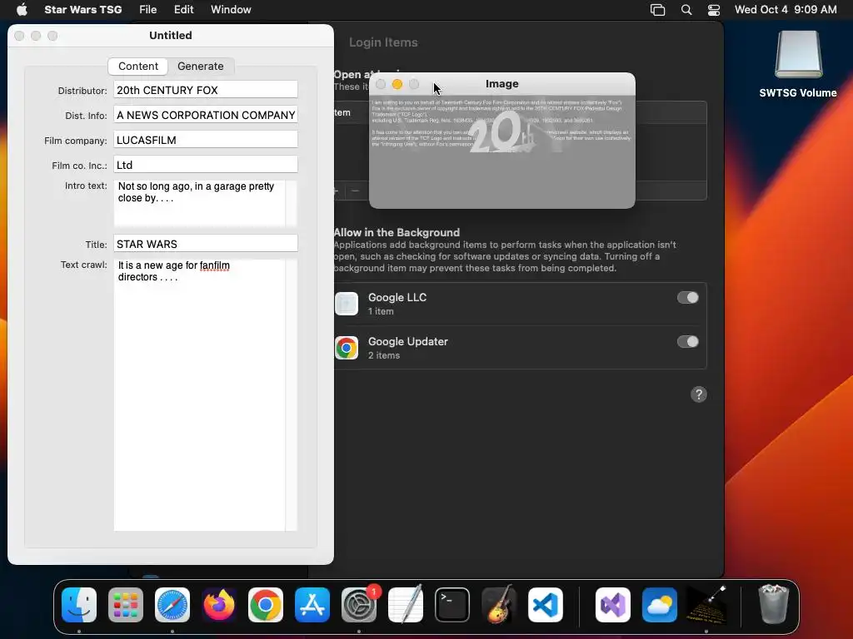
Task: Open TextEdit from the dock
Action: (x=406, y=605)
